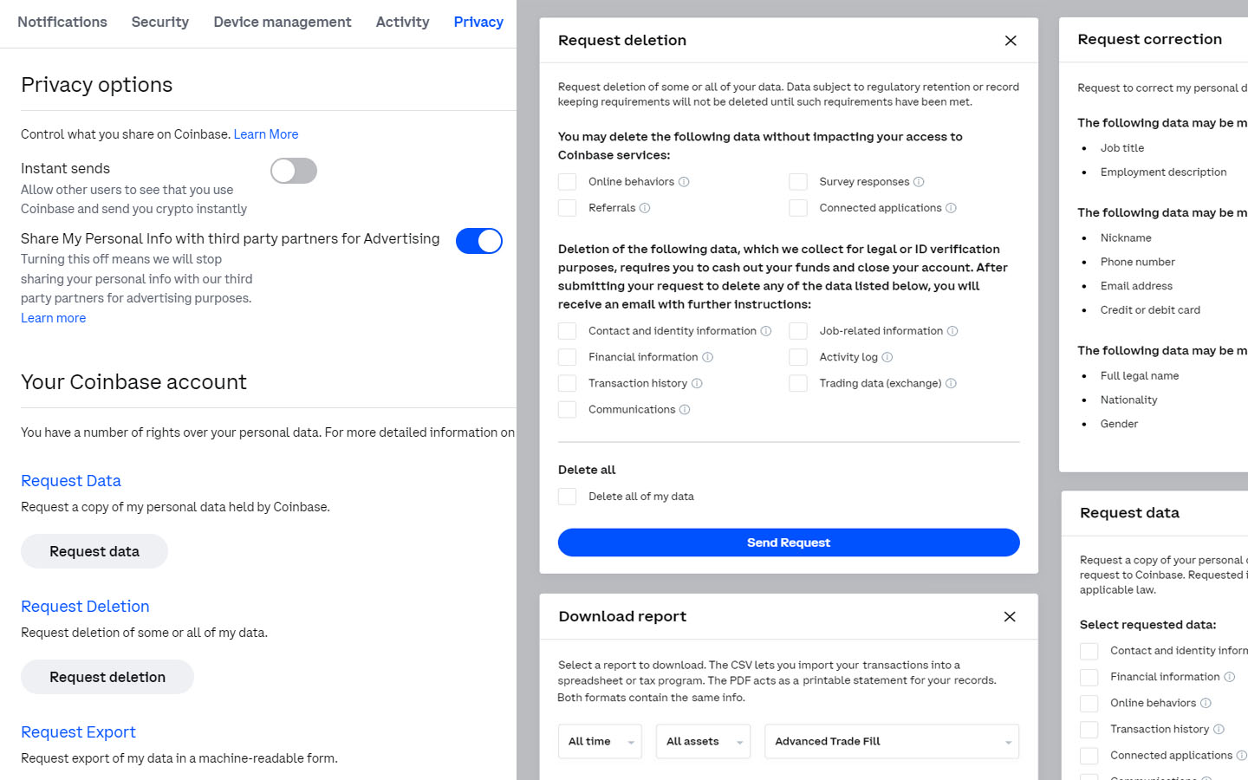
Task: Click 'Job title' in Request correction list
Action: (x=1122, y=148)
